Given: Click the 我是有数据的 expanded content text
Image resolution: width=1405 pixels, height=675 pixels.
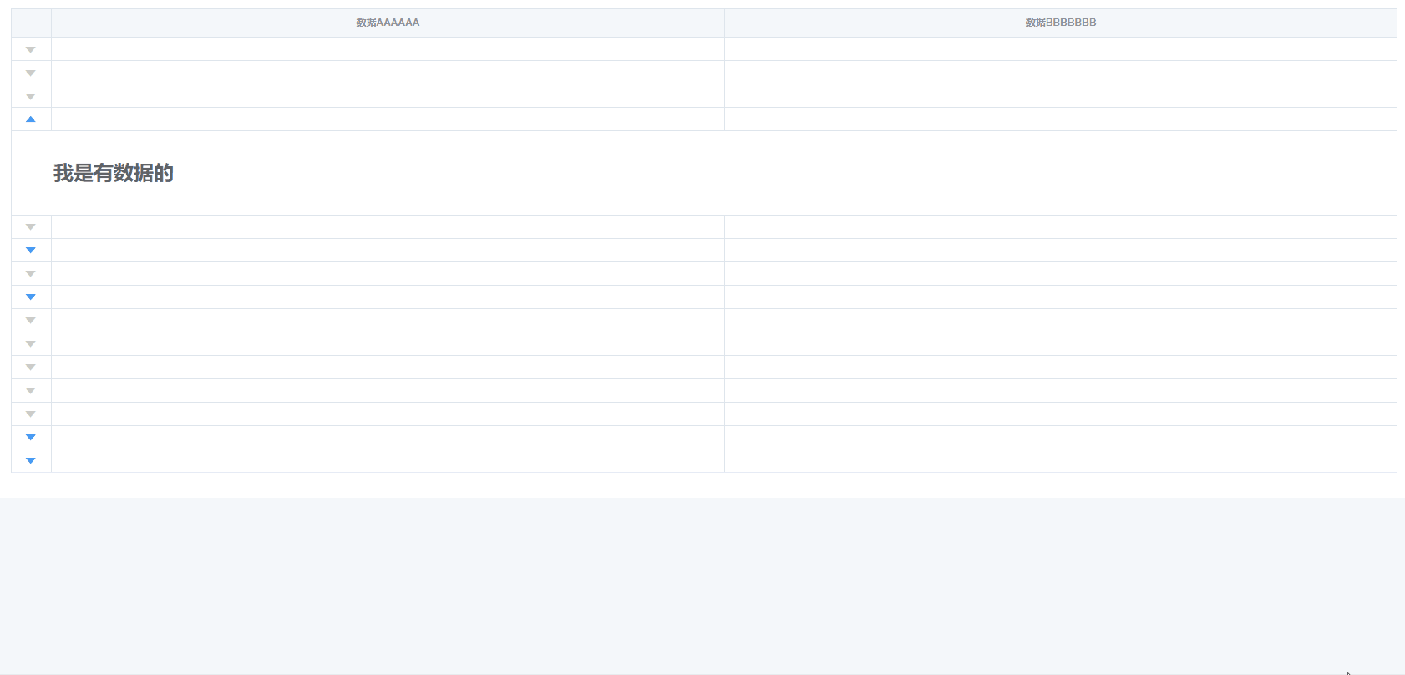Looking at the screenshot, I should point(114,173).
